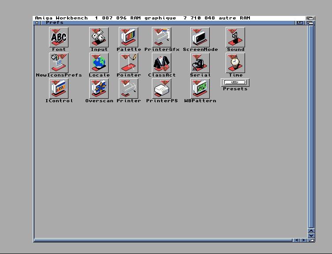332x254 pixels.
Task: Select the Serial preferences icon
Action: point(200,63)
